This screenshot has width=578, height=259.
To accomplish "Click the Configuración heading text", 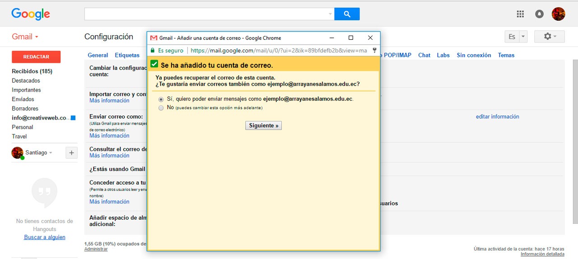I will click(109, 37).
